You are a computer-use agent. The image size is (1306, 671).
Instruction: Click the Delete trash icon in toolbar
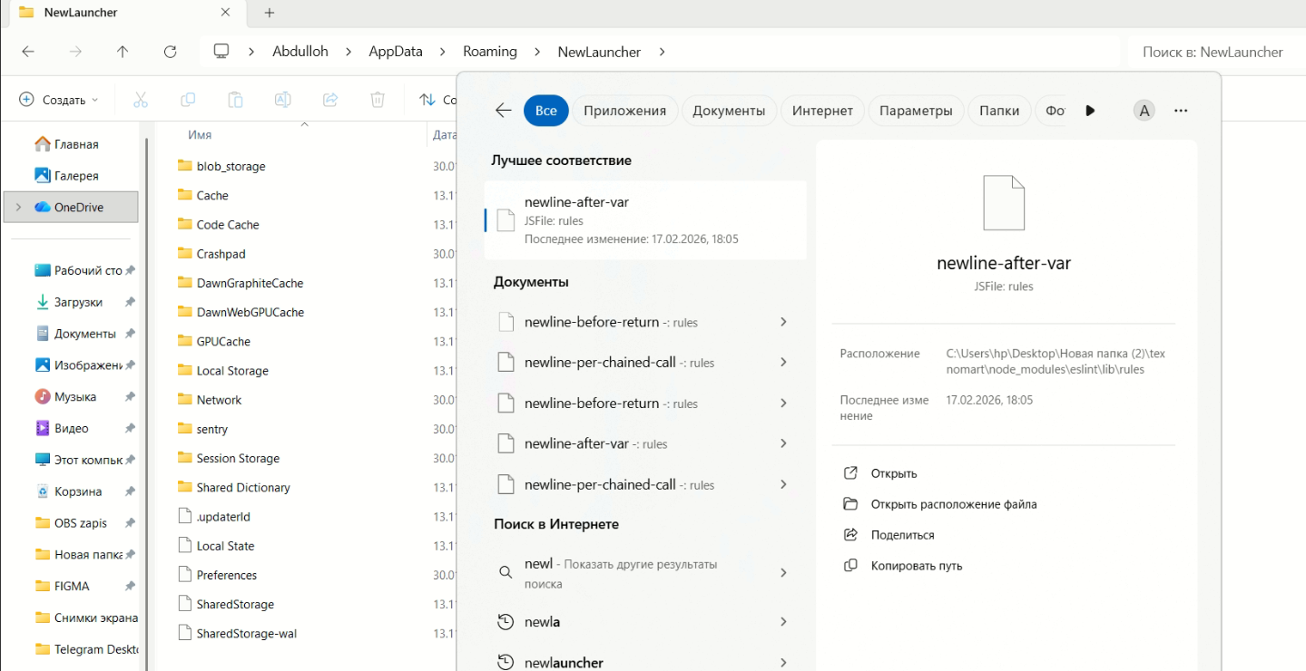(x=378, y=100)
